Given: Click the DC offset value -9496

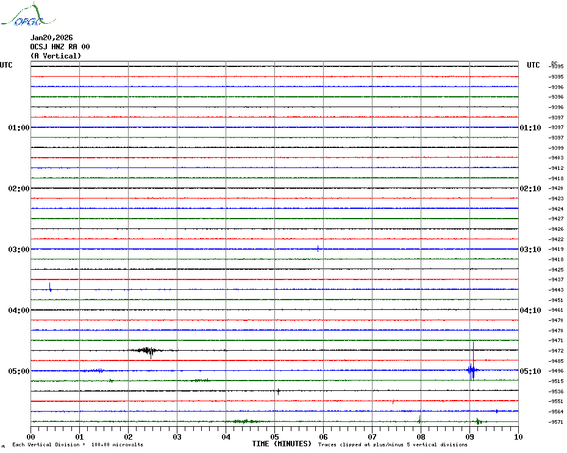Looking at the screenshot, I should tap(556, 371).
